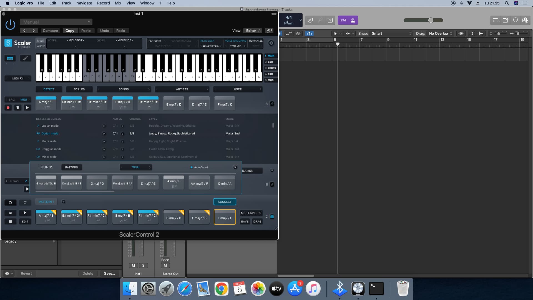Image resolution: width=533 pixels, height=300 pixels.
Task: Click the MIDI CAPTURE button
Action: (x=251, y=213)
